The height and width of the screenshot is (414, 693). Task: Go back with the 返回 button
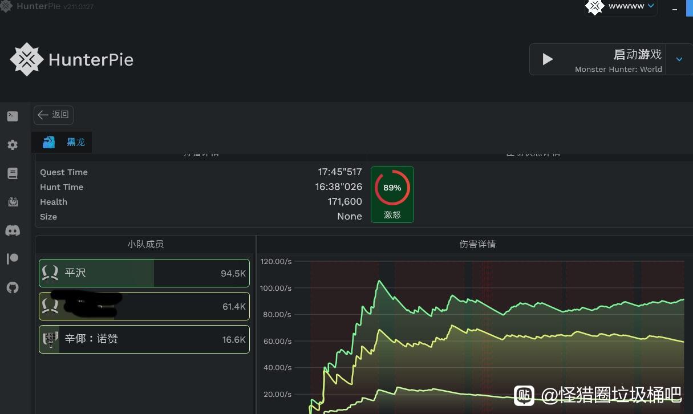54,115
